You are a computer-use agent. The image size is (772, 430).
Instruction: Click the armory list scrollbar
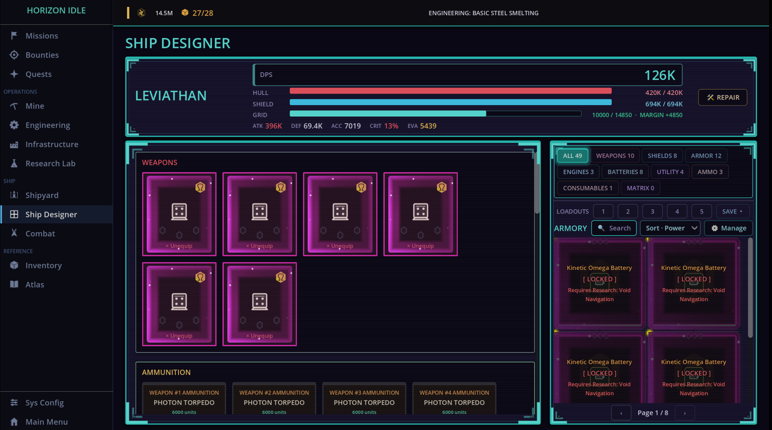coord(750,288)
